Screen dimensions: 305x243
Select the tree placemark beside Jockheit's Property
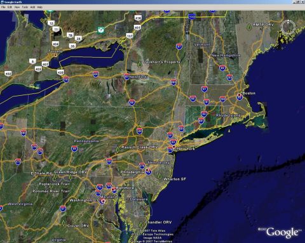140,63
